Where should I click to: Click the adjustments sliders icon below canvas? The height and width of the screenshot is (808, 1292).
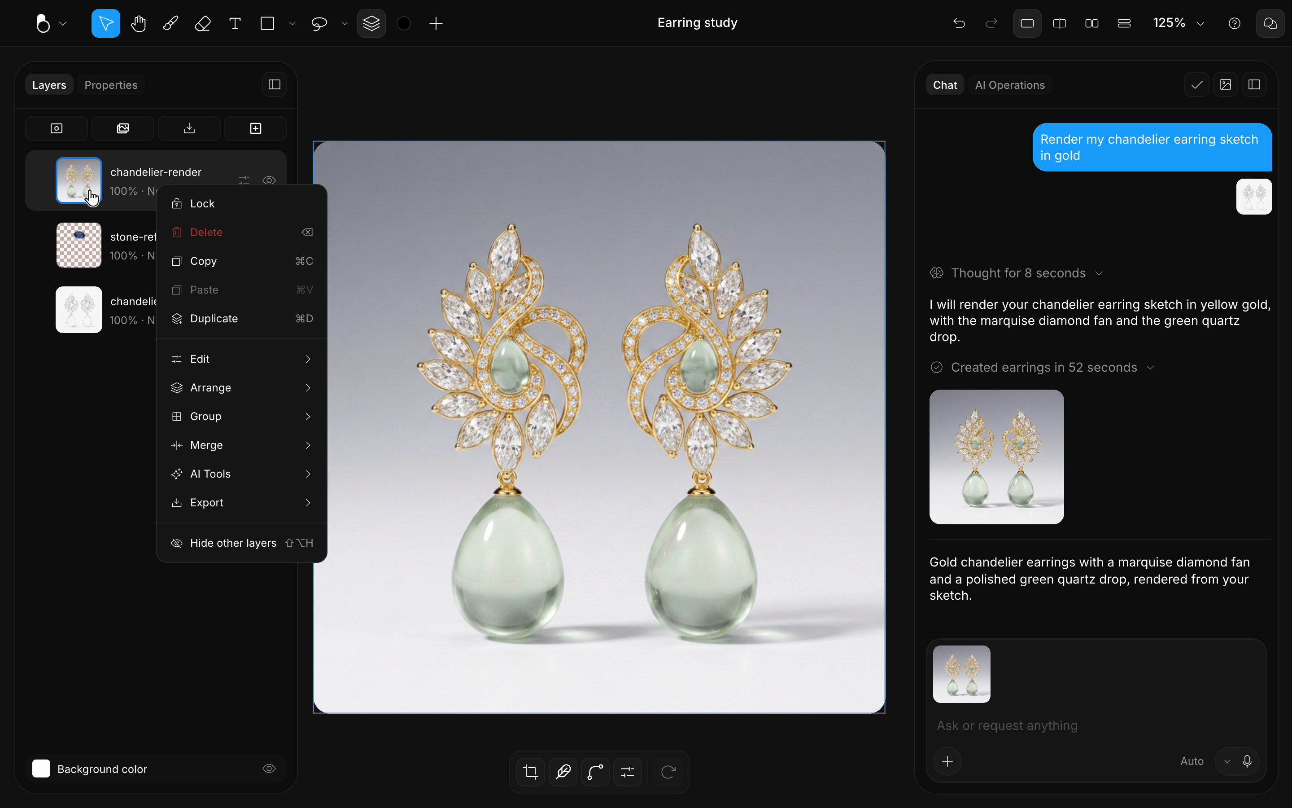[628, 772]
